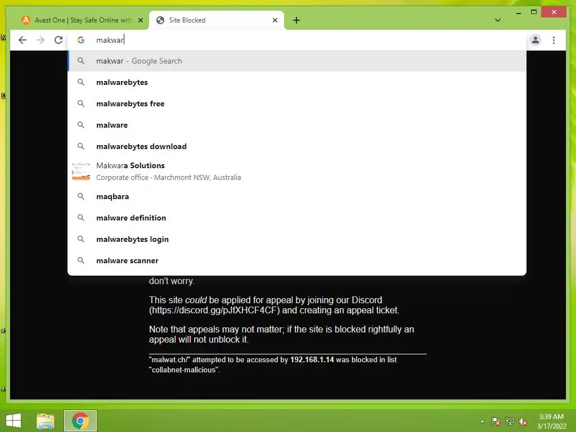Open the Action Center flag icon

(x=496, y=421)
